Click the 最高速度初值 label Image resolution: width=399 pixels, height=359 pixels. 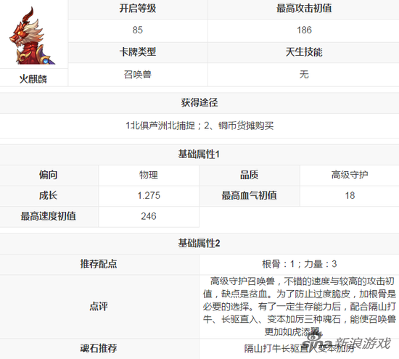[49, 216]
